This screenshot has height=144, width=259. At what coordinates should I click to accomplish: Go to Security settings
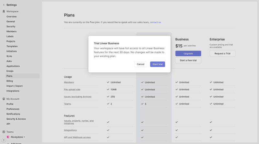tap(11, 27)
